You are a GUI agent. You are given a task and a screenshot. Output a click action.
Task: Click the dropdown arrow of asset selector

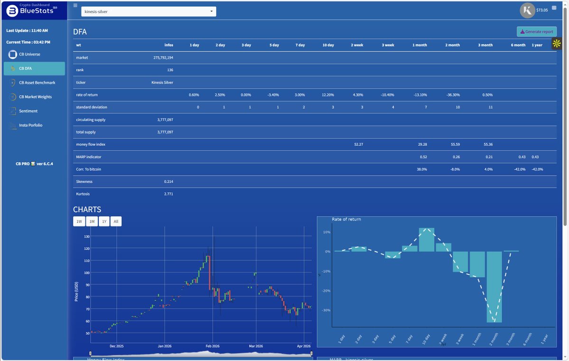(211, 11)
